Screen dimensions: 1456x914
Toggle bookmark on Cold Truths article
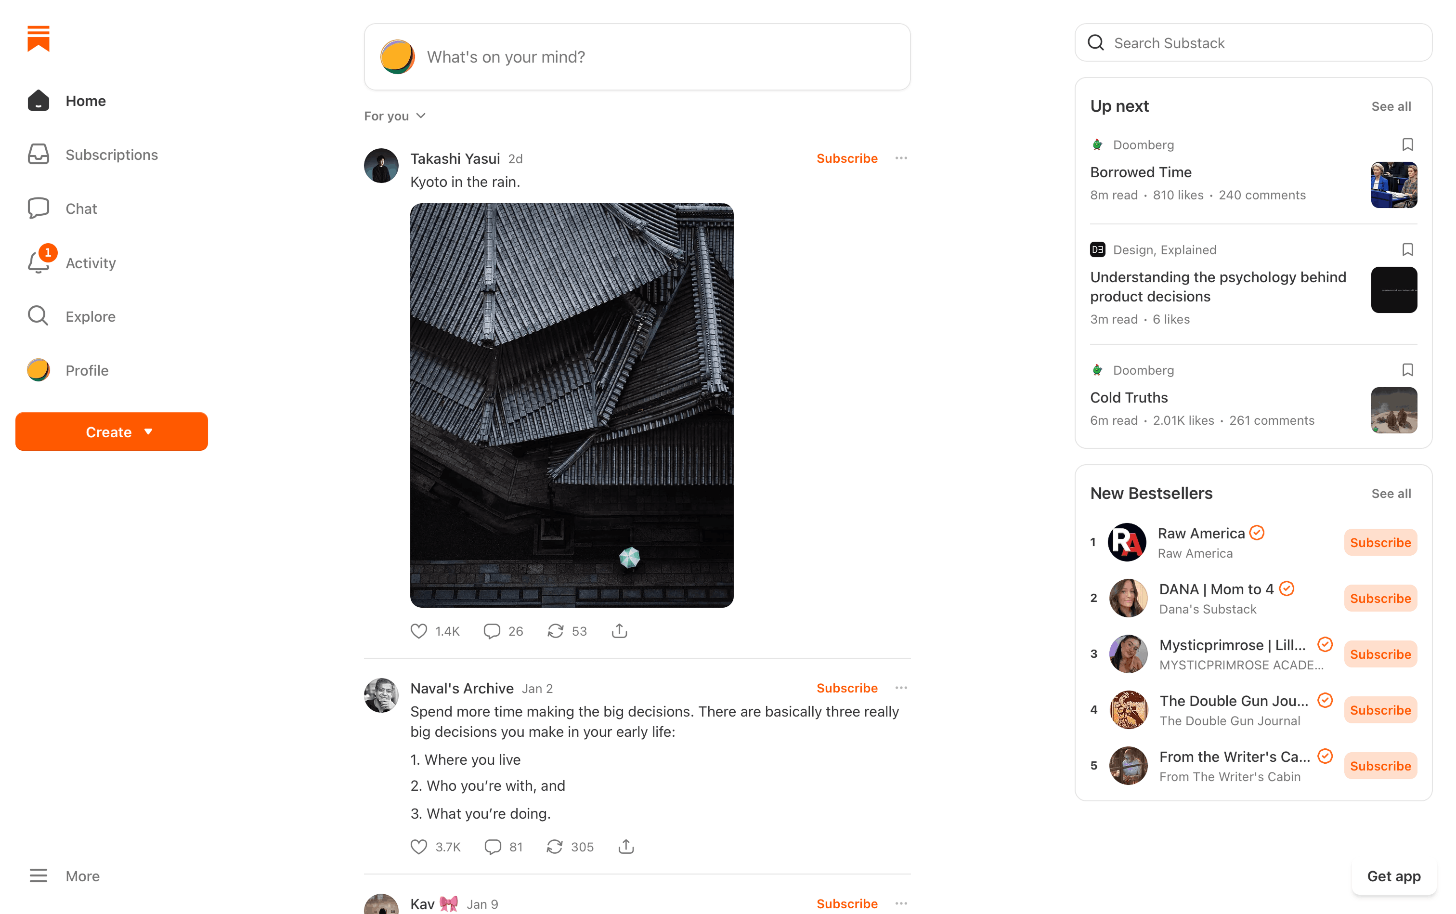point(1408,370)
